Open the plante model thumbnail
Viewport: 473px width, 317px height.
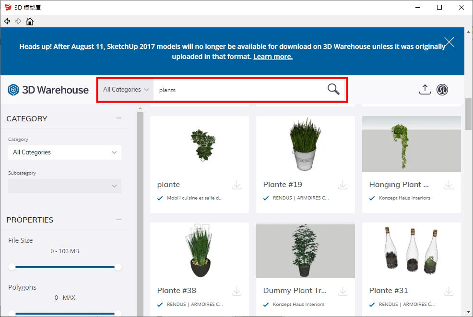[x=200, y=144]
